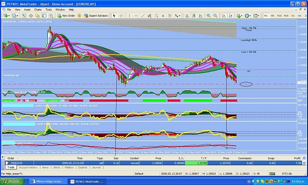The width and height of the screenshot is (308, 185).
Task: Click the Windows Inicio start button
Action: tap(12, 182)
